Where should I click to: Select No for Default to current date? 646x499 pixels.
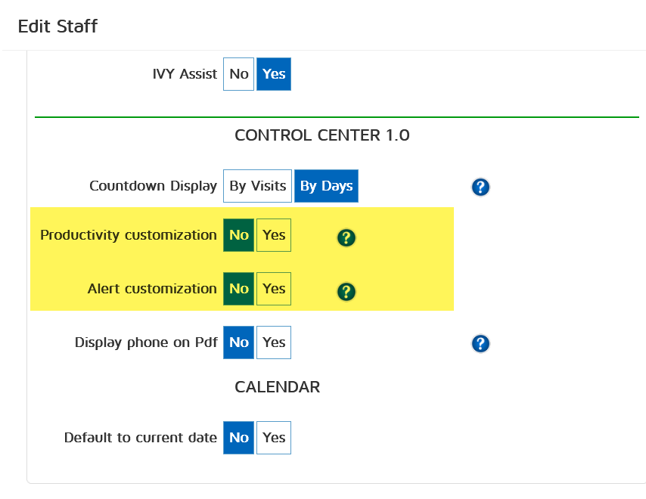[x=239, y=438]
